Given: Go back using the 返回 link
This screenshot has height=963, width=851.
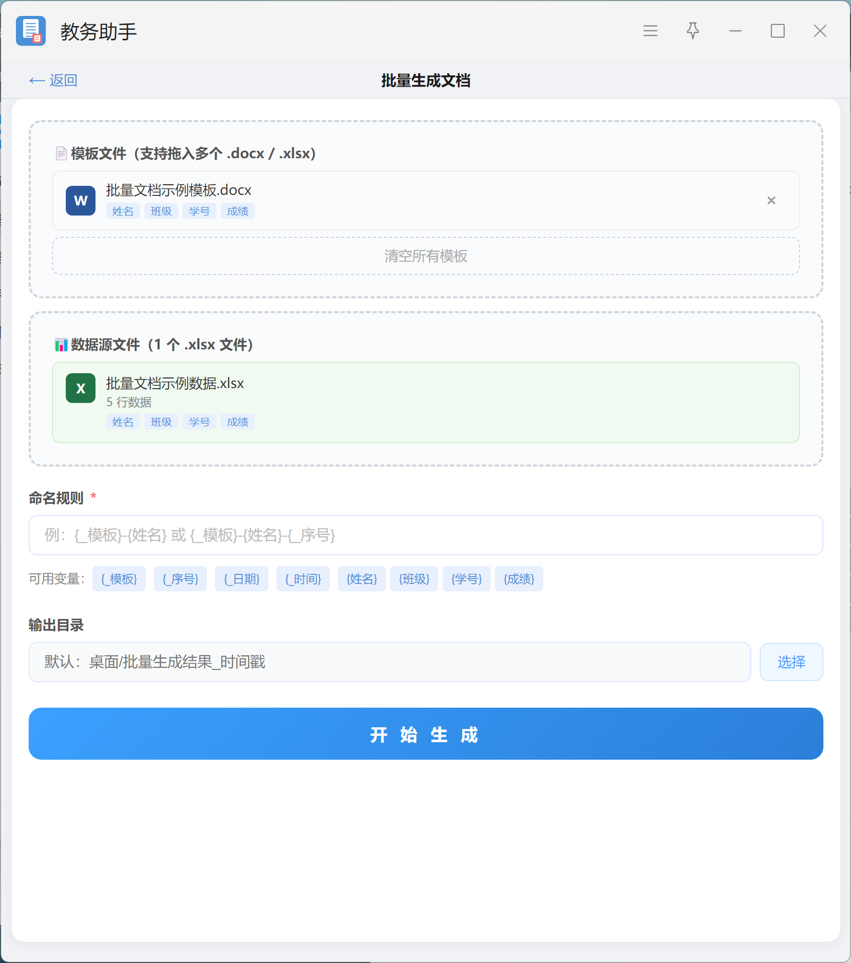Looking at the screenshot, I should click(53, 80).
